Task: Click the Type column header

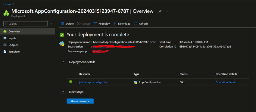Action: tap(136, 74)
